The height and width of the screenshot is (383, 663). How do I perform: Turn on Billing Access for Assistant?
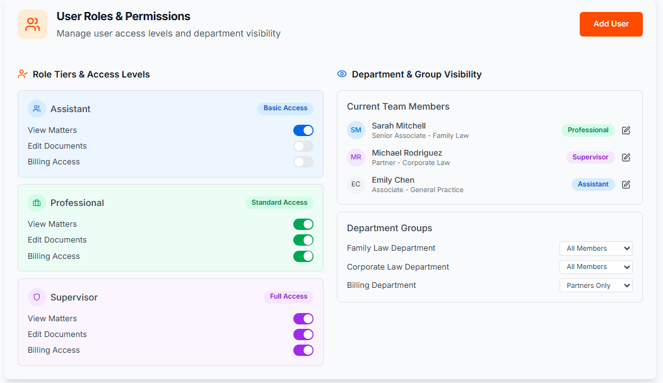click(303, 162)
